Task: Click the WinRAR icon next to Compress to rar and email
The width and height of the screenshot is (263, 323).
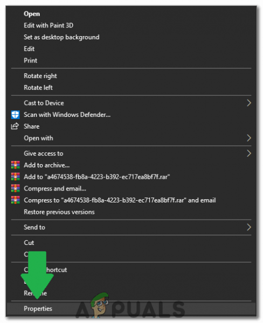Action: coord(16,200)
